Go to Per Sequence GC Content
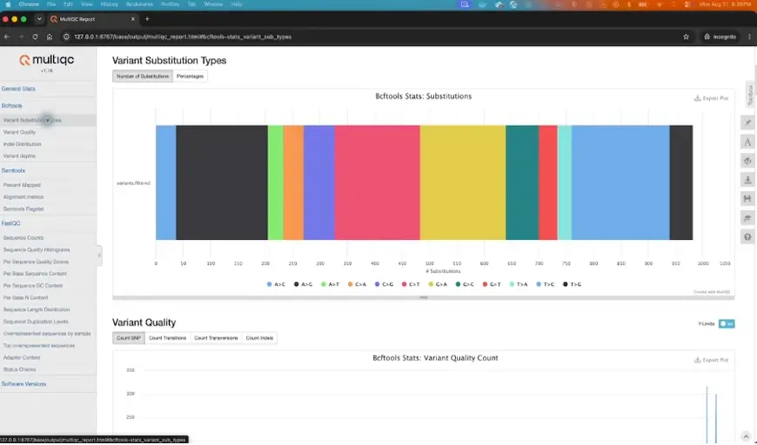 (x=33, y=286)
